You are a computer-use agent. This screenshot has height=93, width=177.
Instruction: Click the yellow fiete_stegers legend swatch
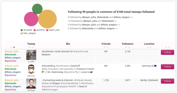click(x=22, y=33)
